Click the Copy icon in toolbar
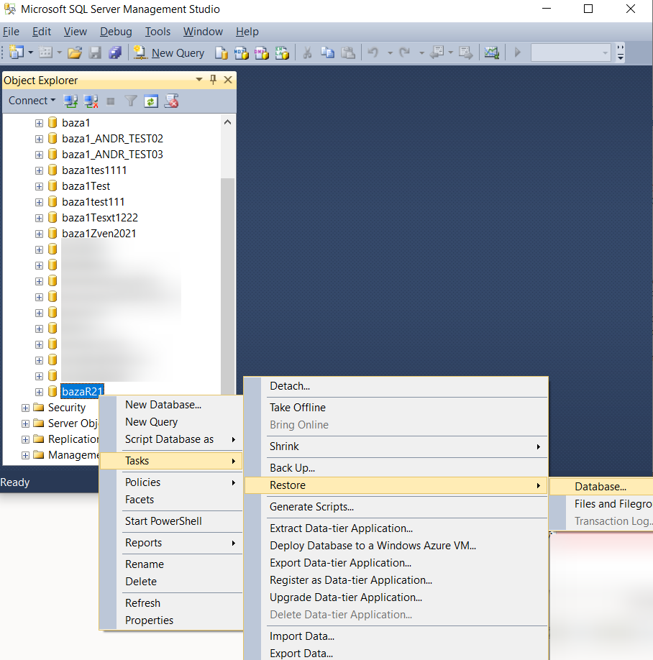This screenshot has height=660, width=653. [327, 52]
